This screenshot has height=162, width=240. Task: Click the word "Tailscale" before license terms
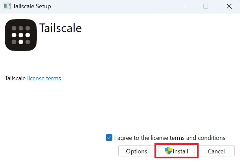click(15, 79)
